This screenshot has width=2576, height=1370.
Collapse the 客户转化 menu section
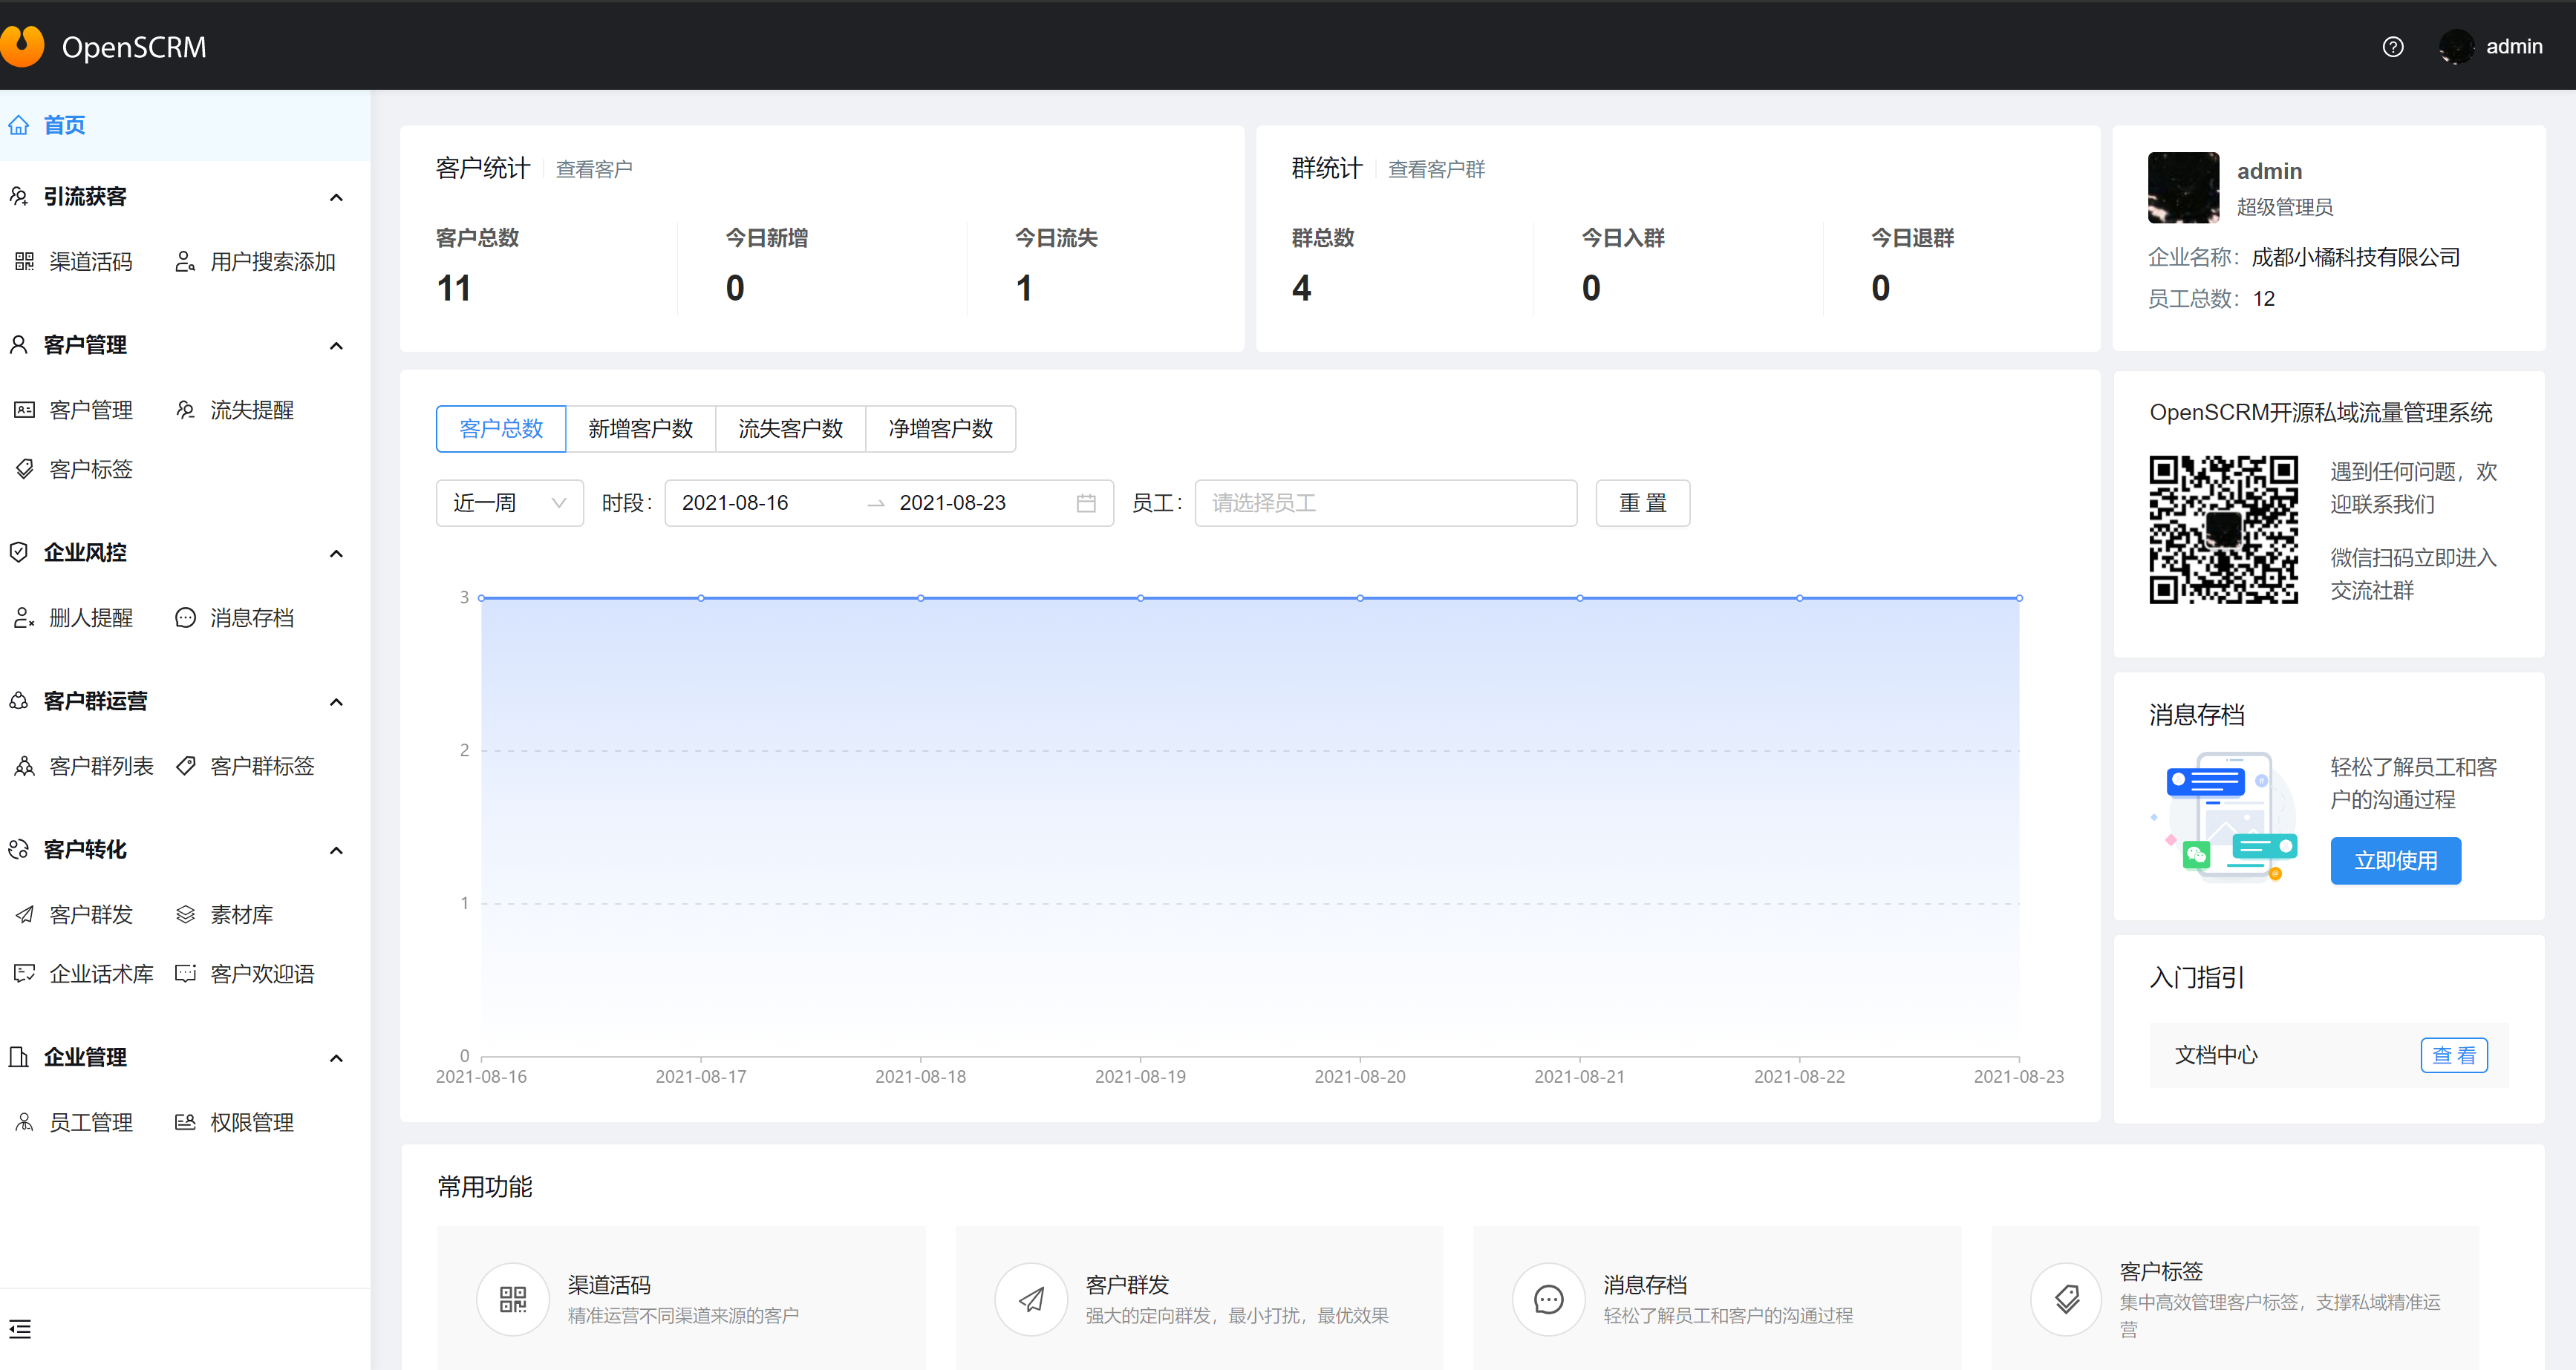point(336,850)
